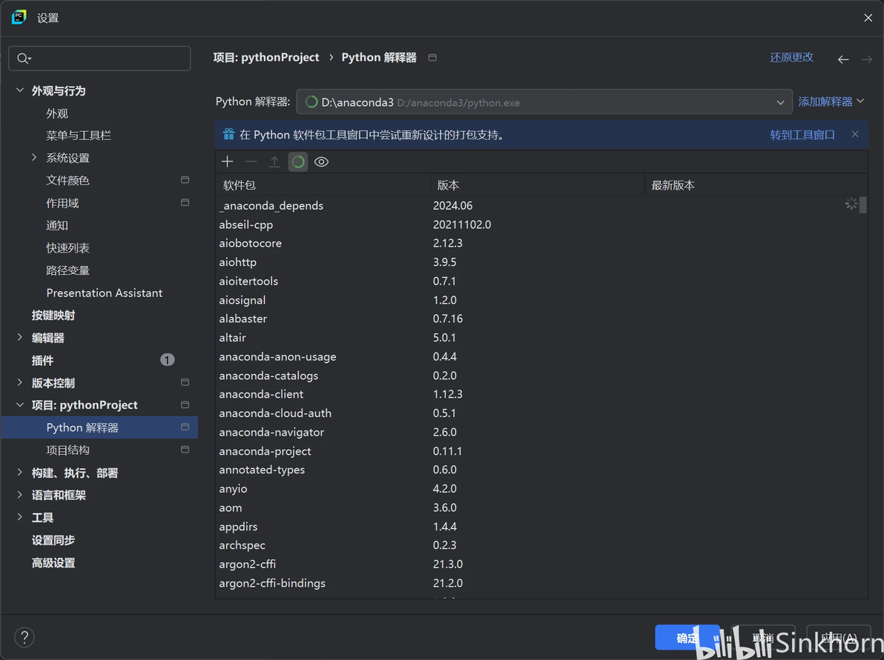Click the 项目: pythonProject breadcrumb
884x660 pixels.
266,58
